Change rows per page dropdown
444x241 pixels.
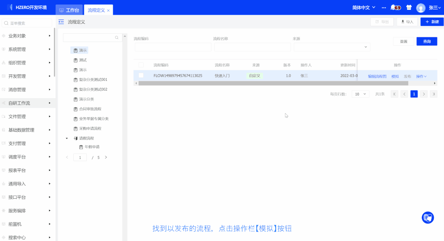[360, 94]
